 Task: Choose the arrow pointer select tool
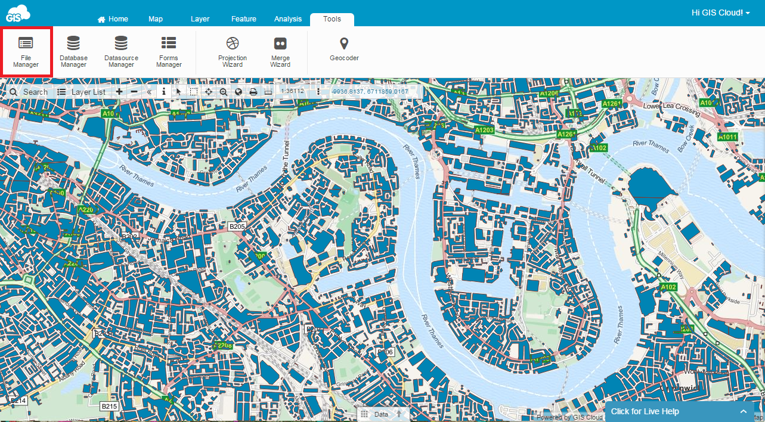point(179,92)
